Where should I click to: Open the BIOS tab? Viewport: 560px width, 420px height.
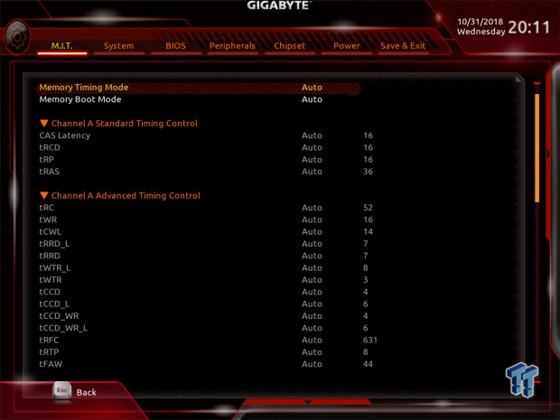coord(175,46)
